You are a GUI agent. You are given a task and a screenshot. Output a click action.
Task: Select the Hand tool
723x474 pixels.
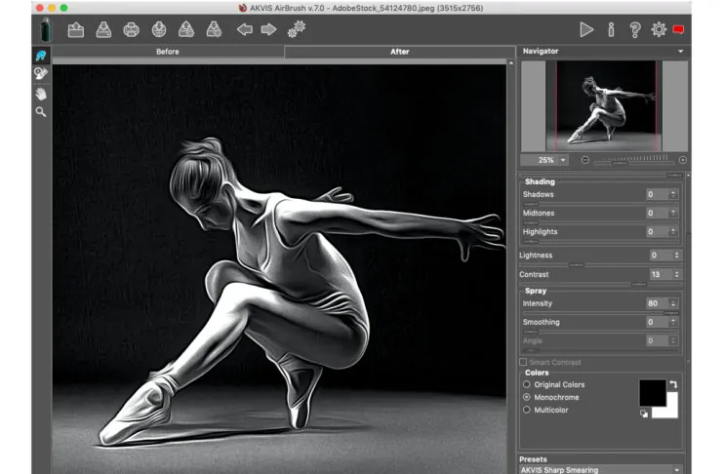[x=41, y=94]
